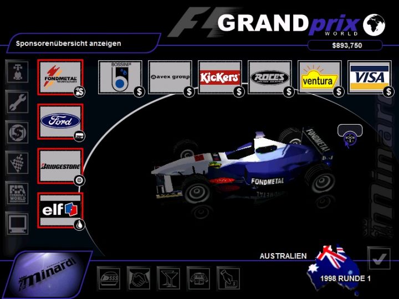Viewport: 399px width, 299px height.
Task: Confirm with the checkmark button
Action: pyautogui.click(x=378, y=258)
